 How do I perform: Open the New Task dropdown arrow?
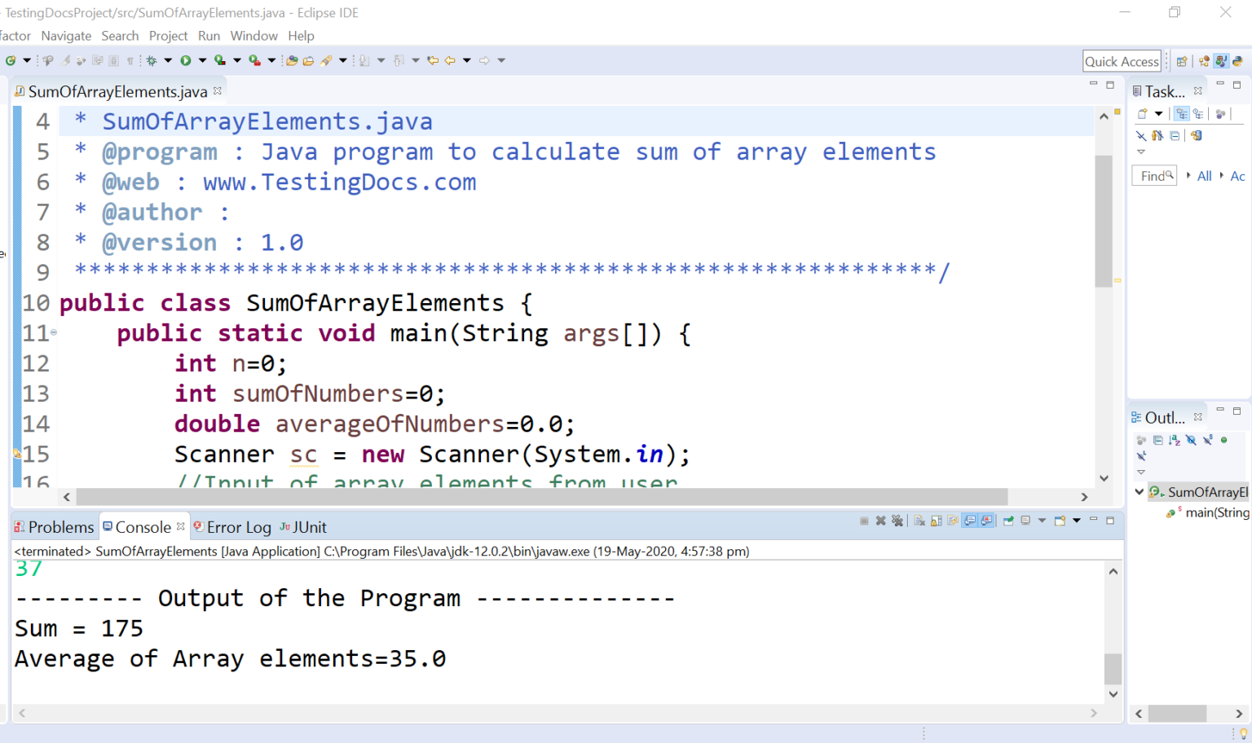pyautogui.click(x=1158, y=114)
